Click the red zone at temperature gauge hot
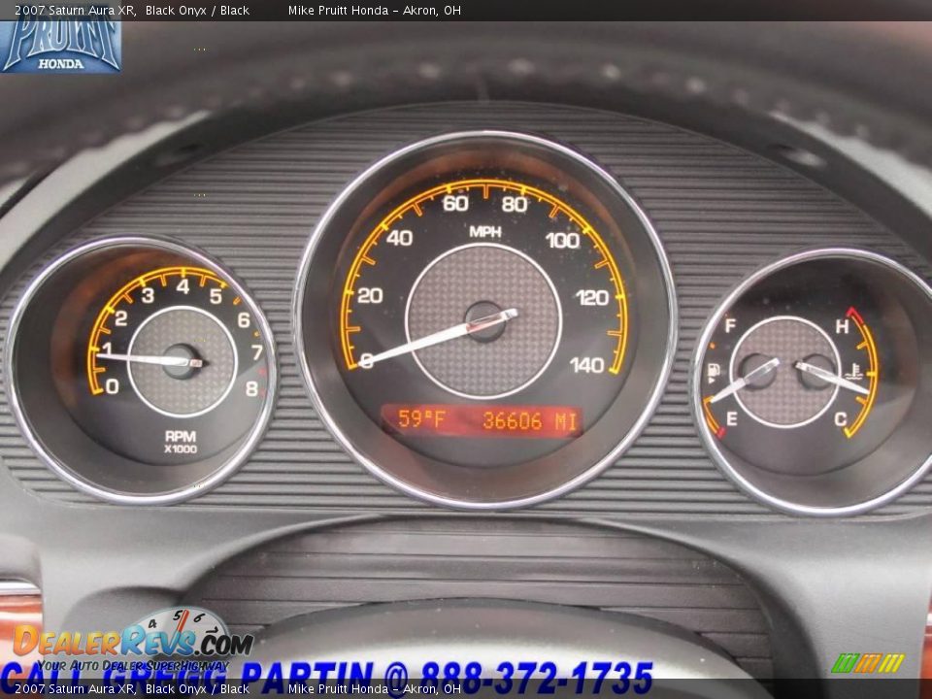The image size is (932, 699). pos(855,315)
